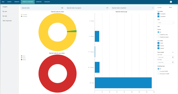Click the End date input field
This screenshot has height=94, width=178.
click(166, 62)
